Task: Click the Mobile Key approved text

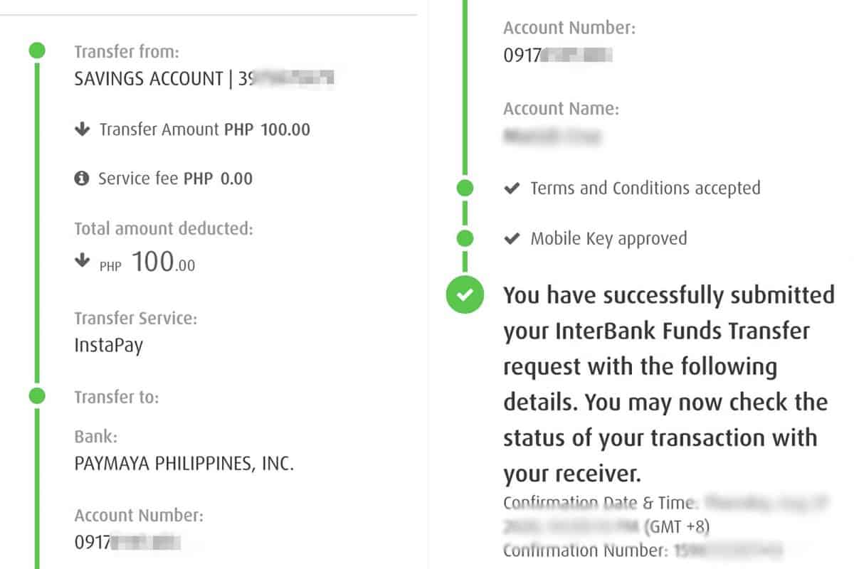Action: click(x=608, y=238)
